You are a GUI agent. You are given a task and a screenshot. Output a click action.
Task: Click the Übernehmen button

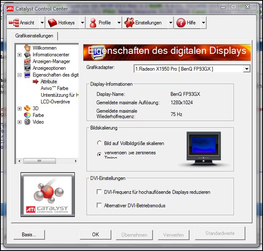pos(134,235)
